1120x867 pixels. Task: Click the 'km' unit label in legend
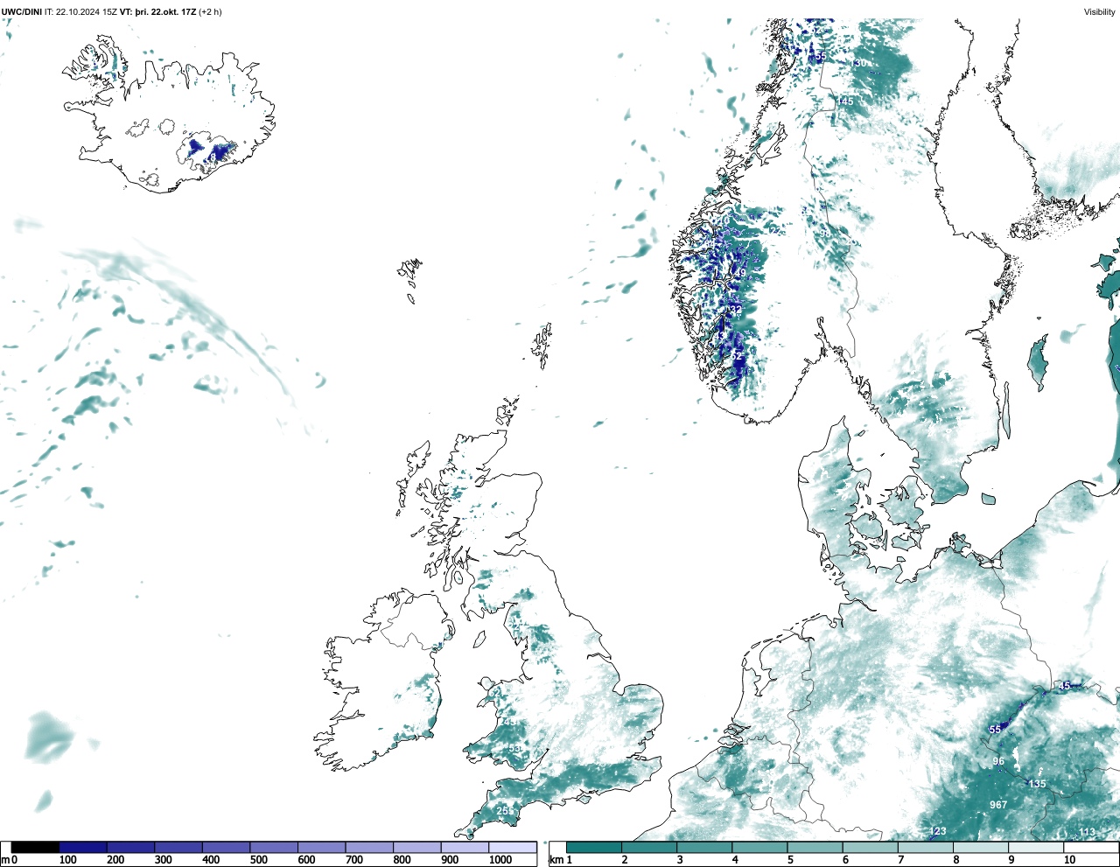[556, 860]
